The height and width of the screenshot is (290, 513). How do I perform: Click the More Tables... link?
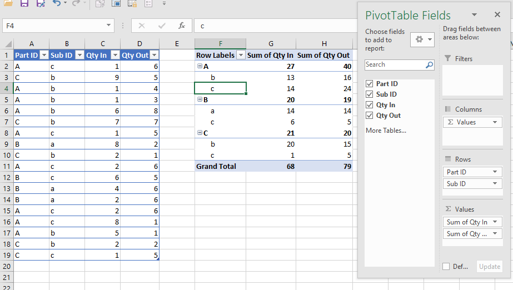click(386, 131)
